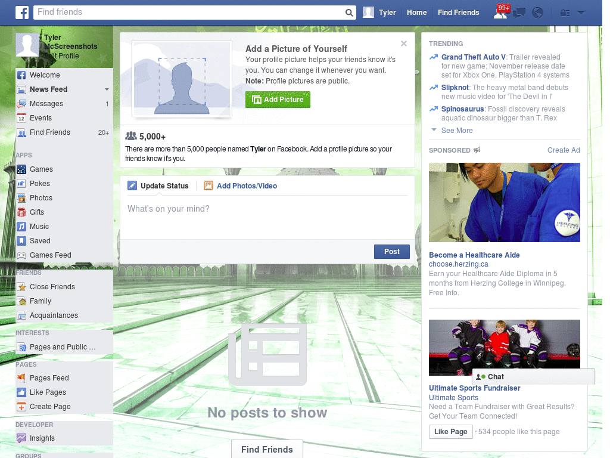Open the Games app icon
Screen dimensions: 610x458
(21, 169)
